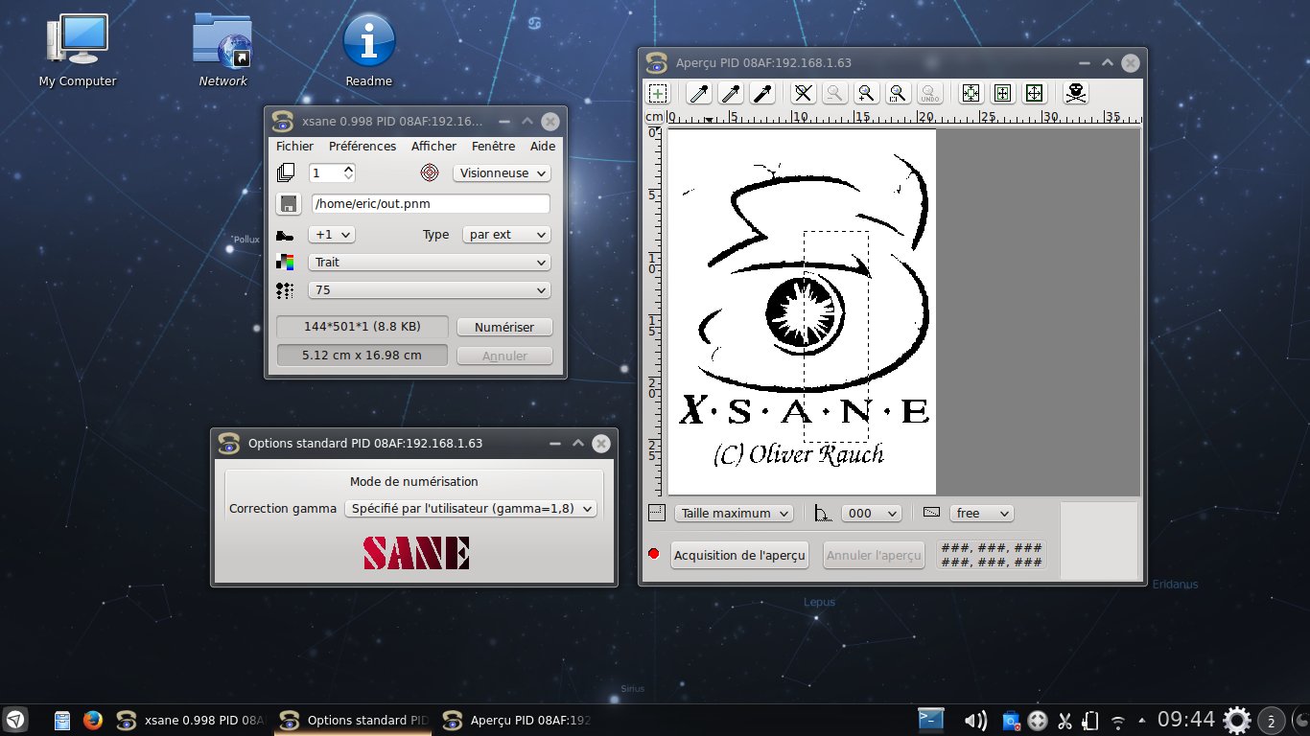Pick black point with the dark pipette

763,93
